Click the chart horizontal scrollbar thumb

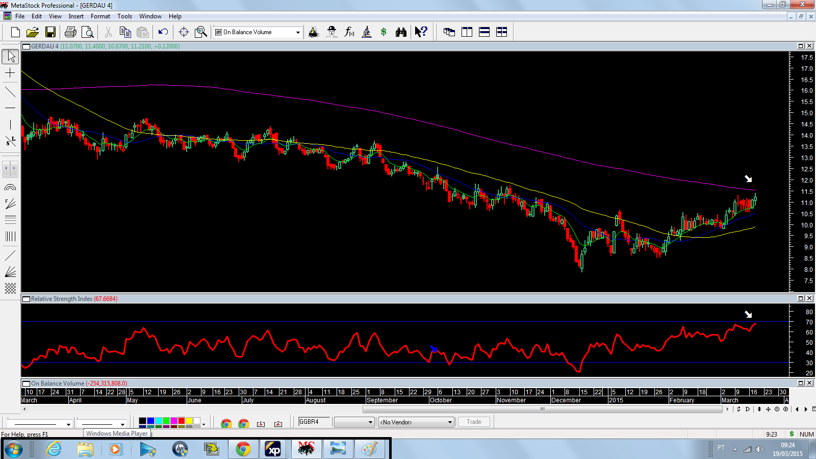coord(542,409)
